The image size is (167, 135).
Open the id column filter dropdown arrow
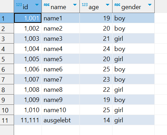pyautogui.click(x=37, y=5)
